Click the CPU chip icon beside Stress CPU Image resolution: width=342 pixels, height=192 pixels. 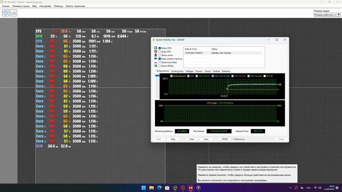pyautogui.click(x=156, y=48)
